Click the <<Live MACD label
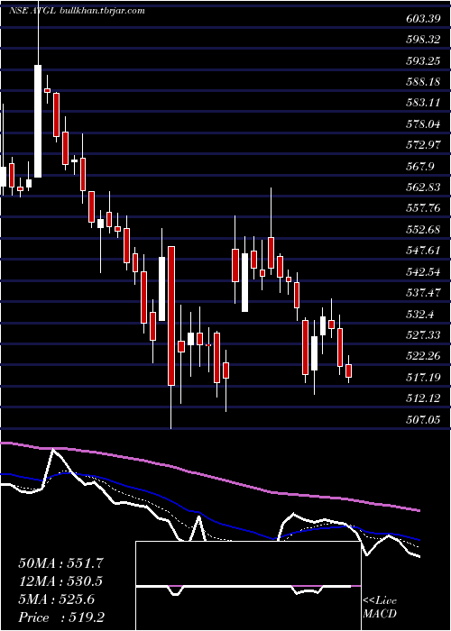 pos(380,607)
